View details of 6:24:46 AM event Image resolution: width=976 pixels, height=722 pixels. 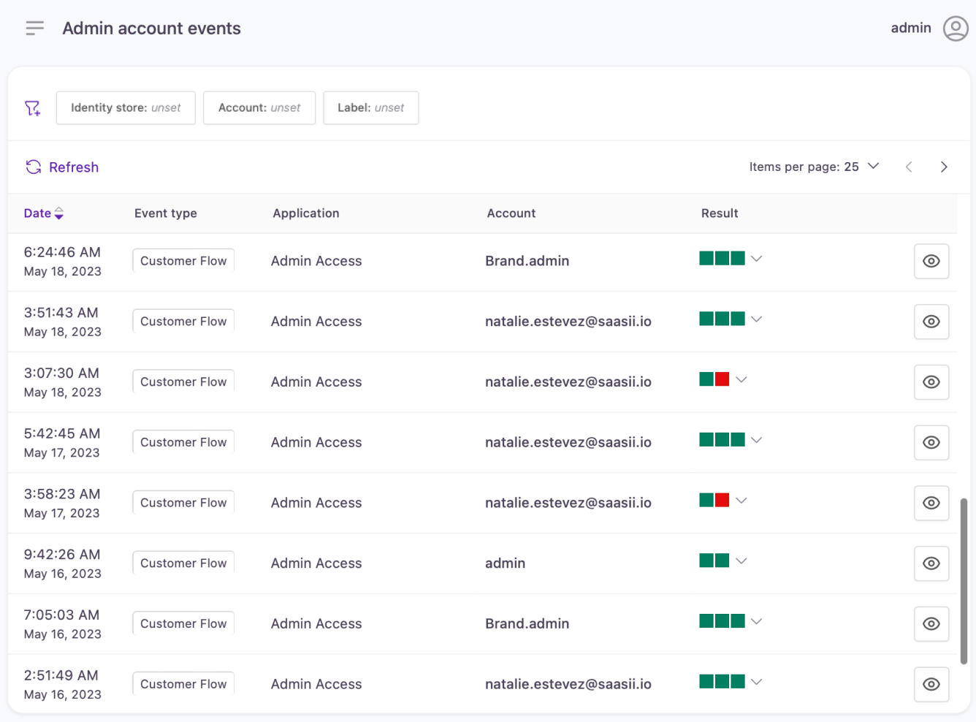coord(931,262)
